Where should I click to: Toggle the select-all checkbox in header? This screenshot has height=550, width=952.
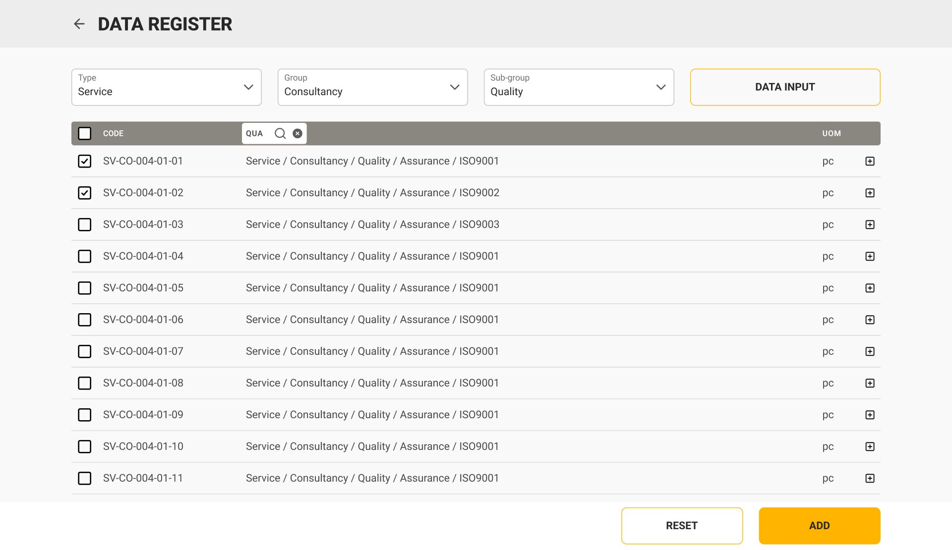pos(85,133)
